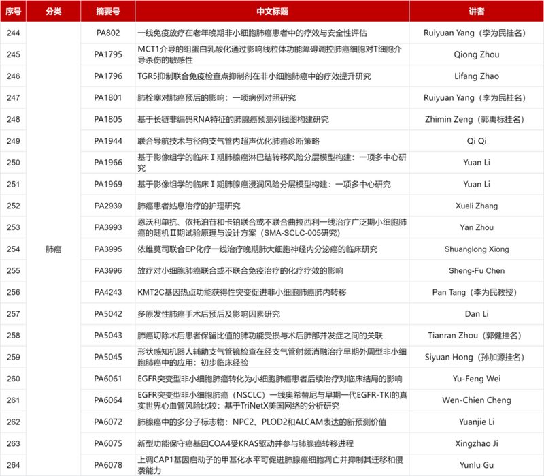Viewport: 544px width, 476px height.
Task: Select title 肺癌患者姑息治疗的护理研究
Action: (185, 206)
